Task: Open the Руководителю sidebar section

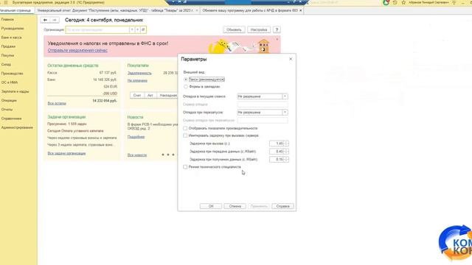Action: (x=13, y=29)
